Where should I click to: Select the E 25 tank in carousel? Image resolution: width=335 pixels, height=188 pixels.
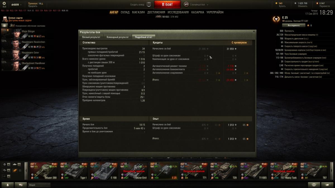[164, 171]
